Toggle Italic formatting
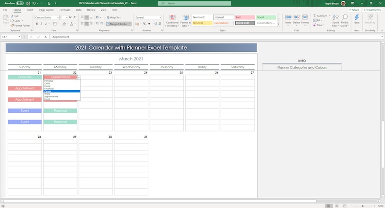The image size is (385, 208). coord(41,24)
